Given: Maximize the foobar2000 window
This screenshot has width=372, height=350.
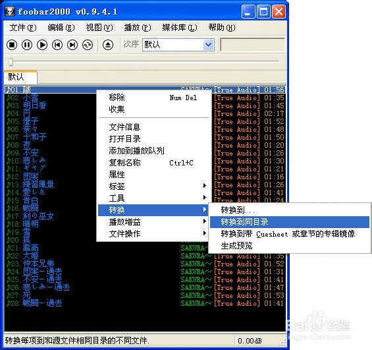Looking at the screenshot, I should tap(263, 11).
